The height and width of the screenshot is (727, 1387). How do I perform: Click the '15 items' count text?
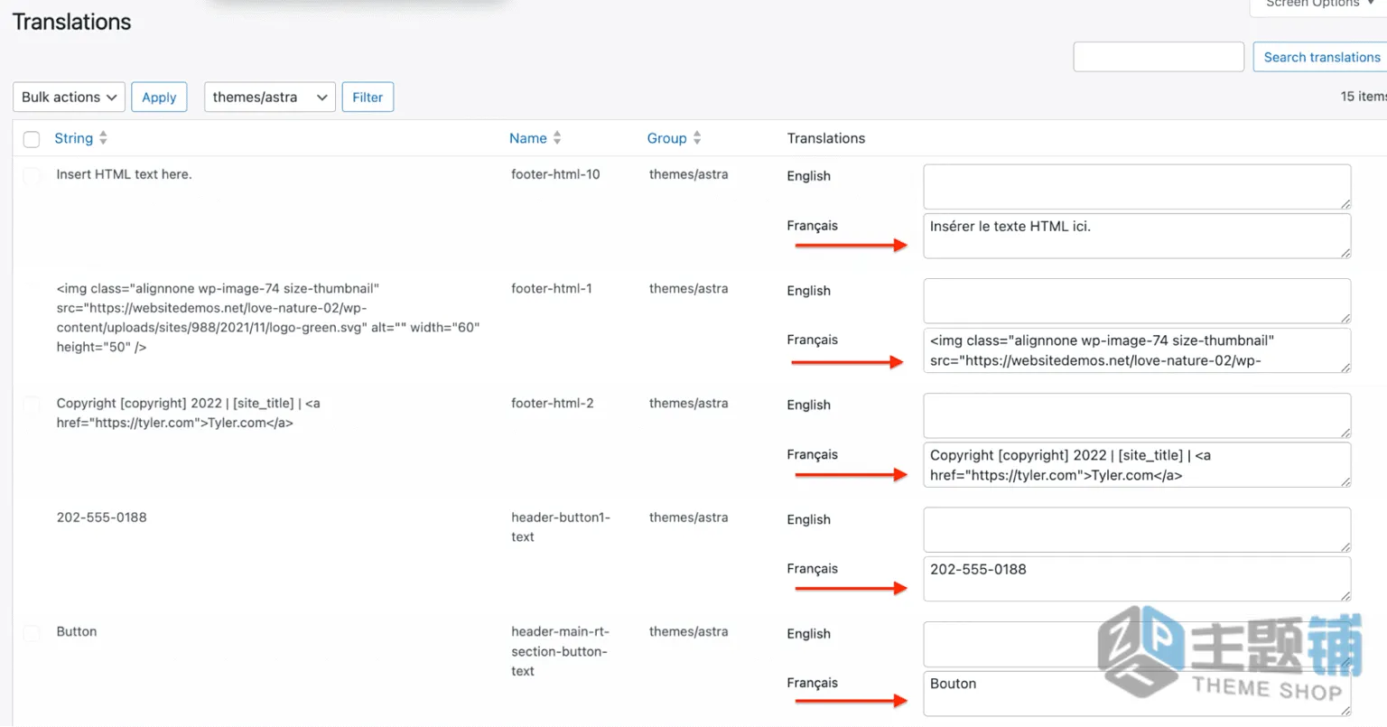tap(1364, 97)
